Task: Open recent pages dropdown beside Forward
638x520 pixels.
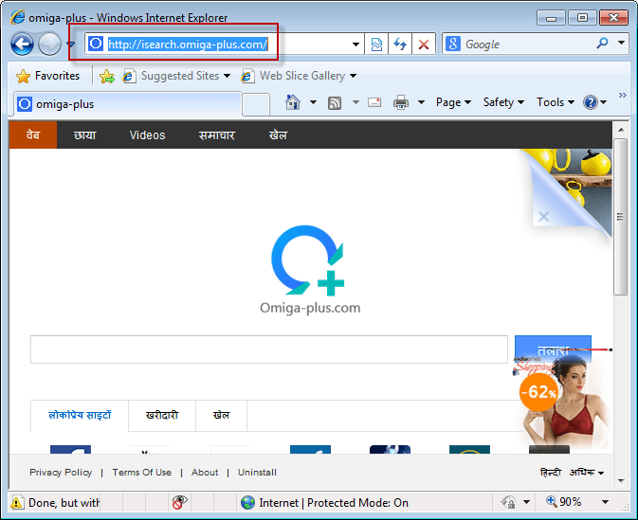Action: (71, 44)
